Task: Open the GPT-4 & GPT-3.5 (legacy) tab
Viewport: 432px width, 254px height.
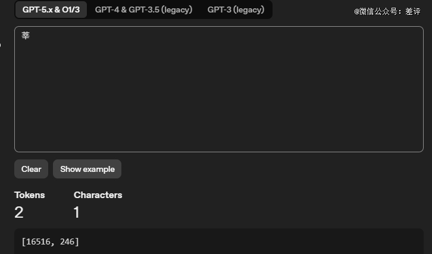Action: click(143, 10)
